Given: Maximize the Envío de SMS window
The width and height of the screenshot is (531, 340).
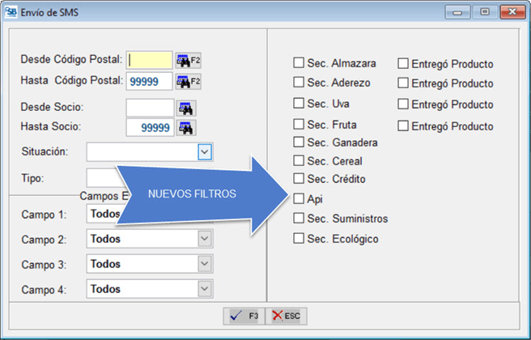Looking at the screenshot, I should click(x=485, y=12).
